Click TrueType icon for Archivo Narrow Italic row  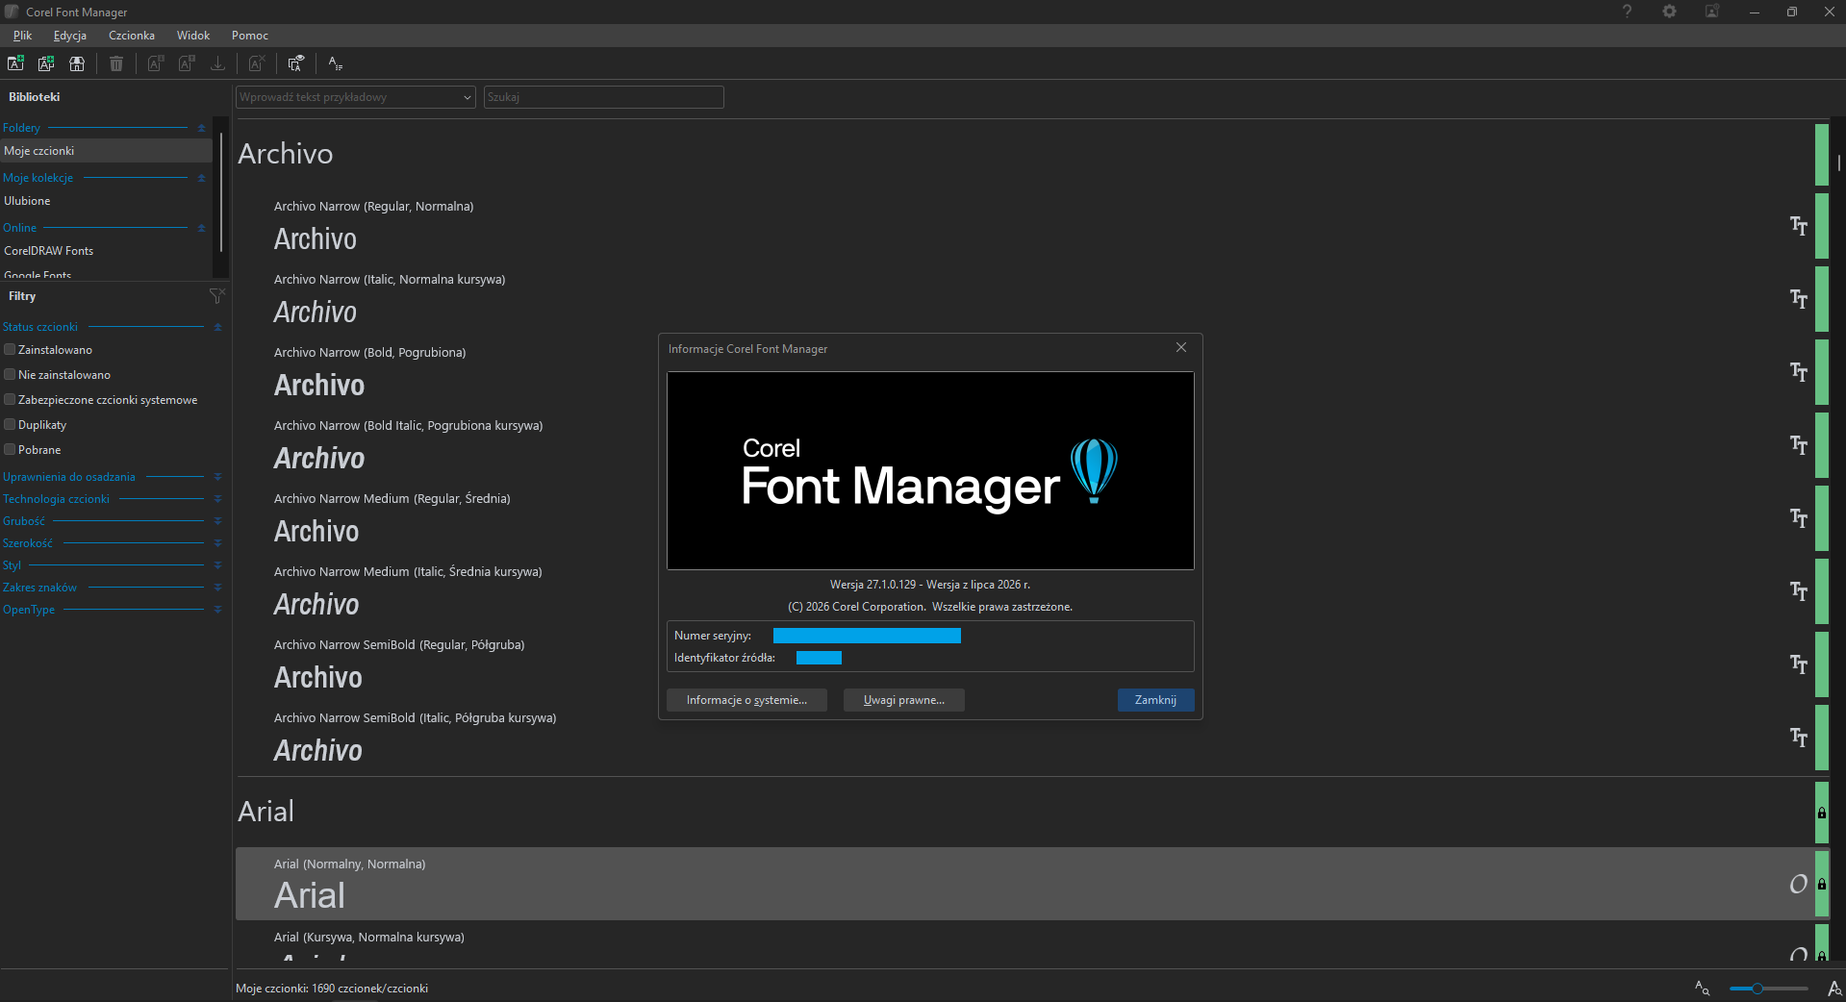(1798, 299)
